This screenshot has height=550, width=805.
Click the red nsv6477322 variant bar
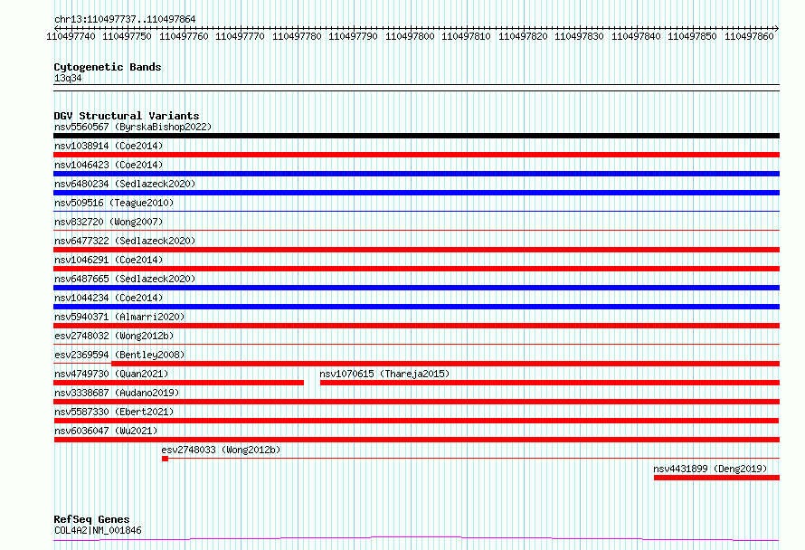(416, 250)
